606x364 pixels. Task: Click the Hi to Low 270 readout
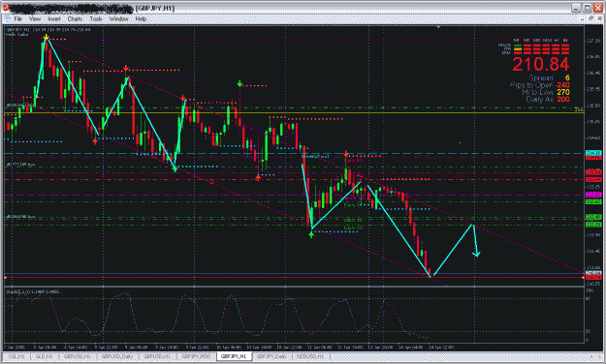pos(545,92)
